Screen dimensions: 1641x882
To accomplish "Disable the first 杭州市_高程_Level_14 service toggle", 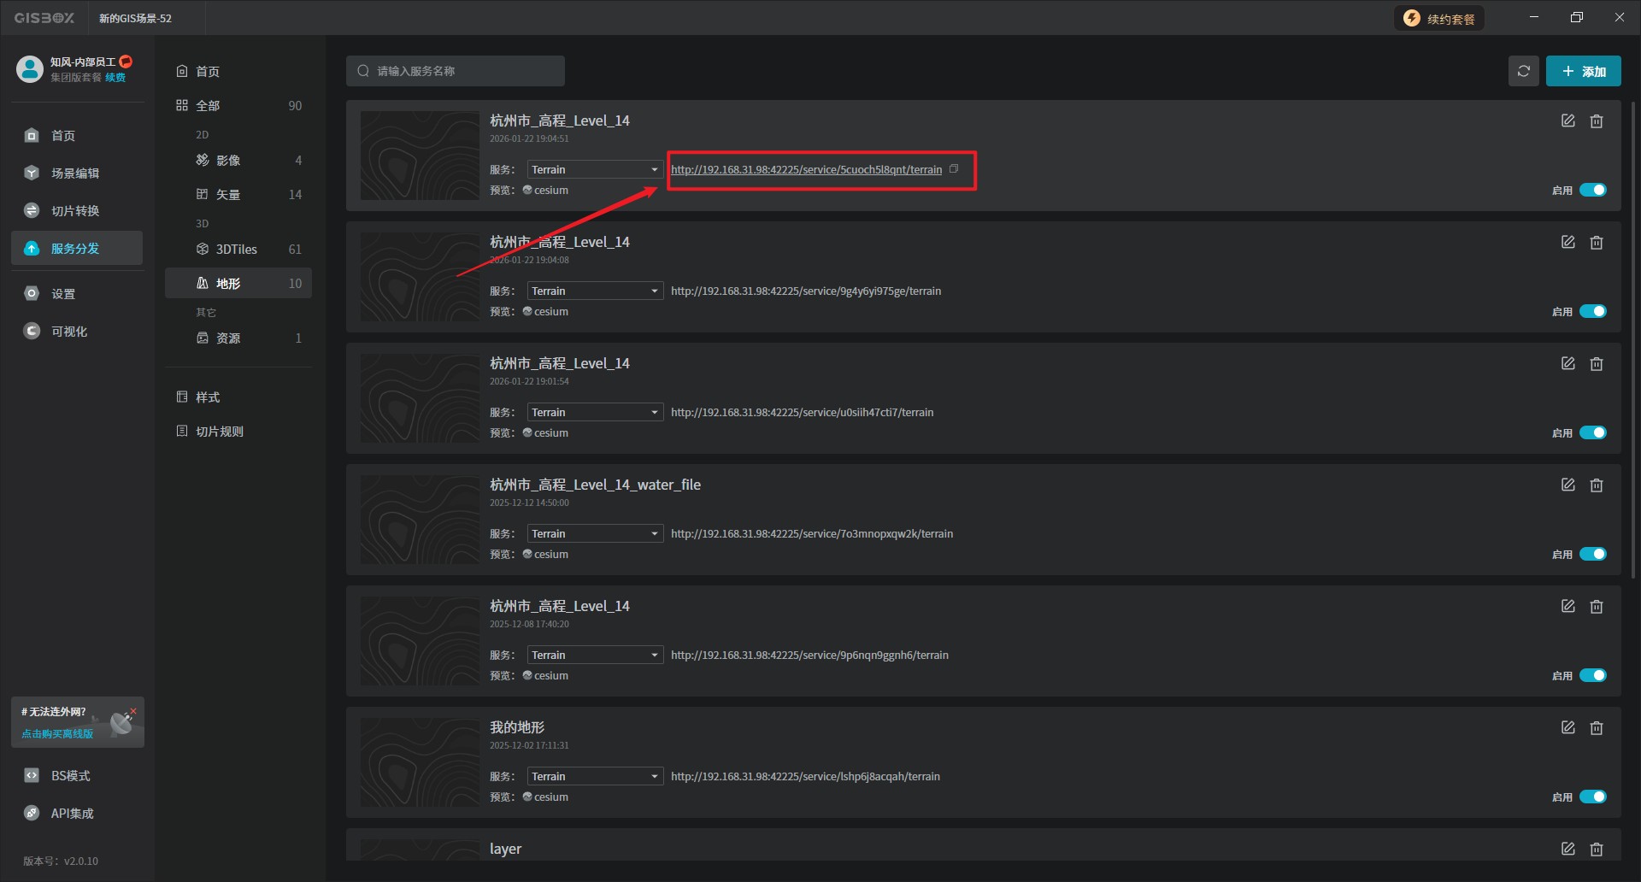I will tap(1592, 190).
